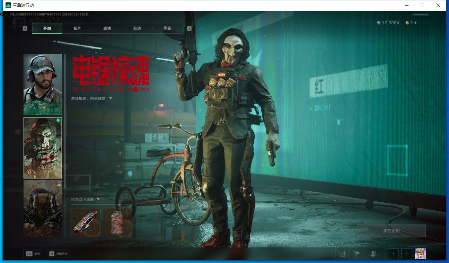The image size is (449, 263).
Task: Open the 外观 appearance tab
Action: click(x=47, y=28)
